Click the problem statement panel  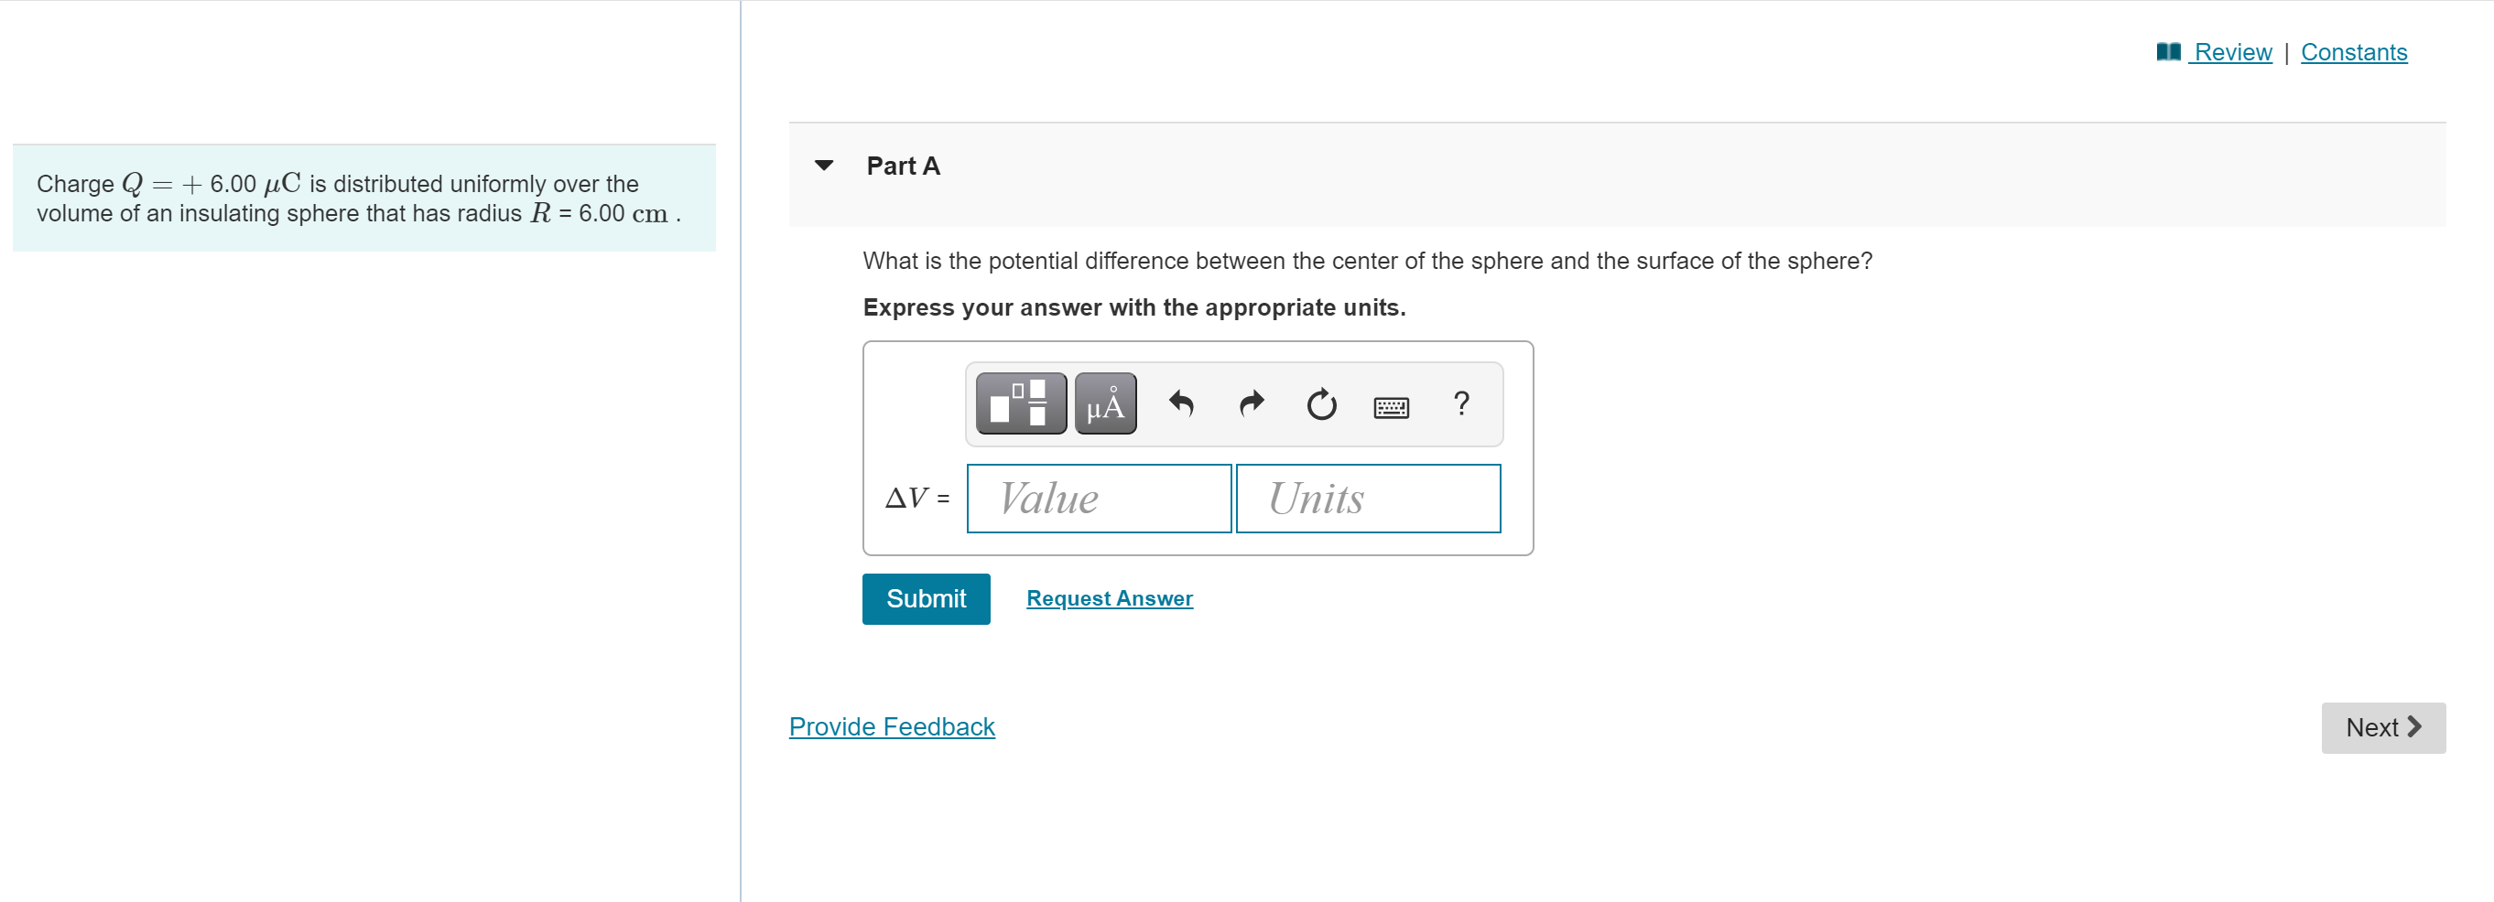click(363, 198)
